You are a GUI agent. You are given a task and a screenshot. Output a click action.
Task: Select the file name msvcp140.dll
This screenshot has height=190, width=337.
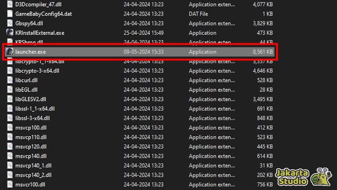(x=31, y=156)
